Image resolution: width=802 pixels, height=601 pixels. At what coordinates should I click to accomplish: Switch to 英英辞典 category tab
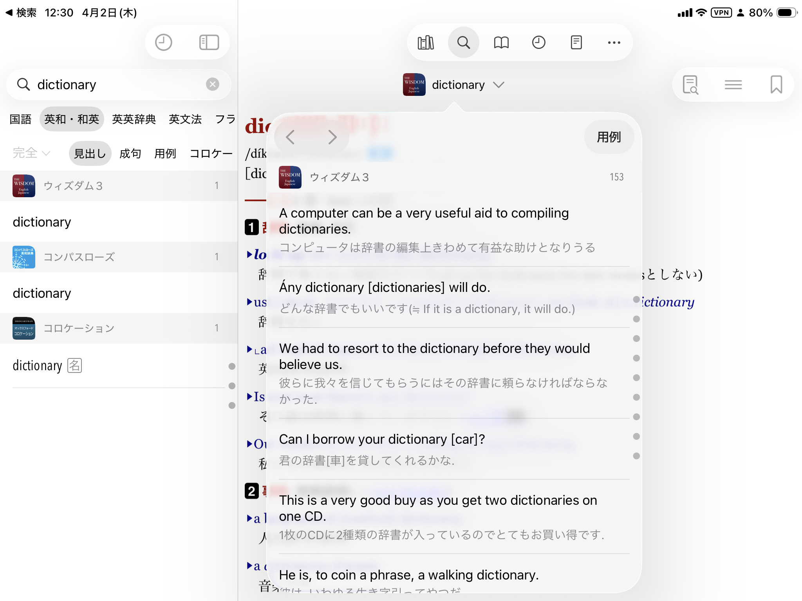pyautogui.click(x=134, y=119)
